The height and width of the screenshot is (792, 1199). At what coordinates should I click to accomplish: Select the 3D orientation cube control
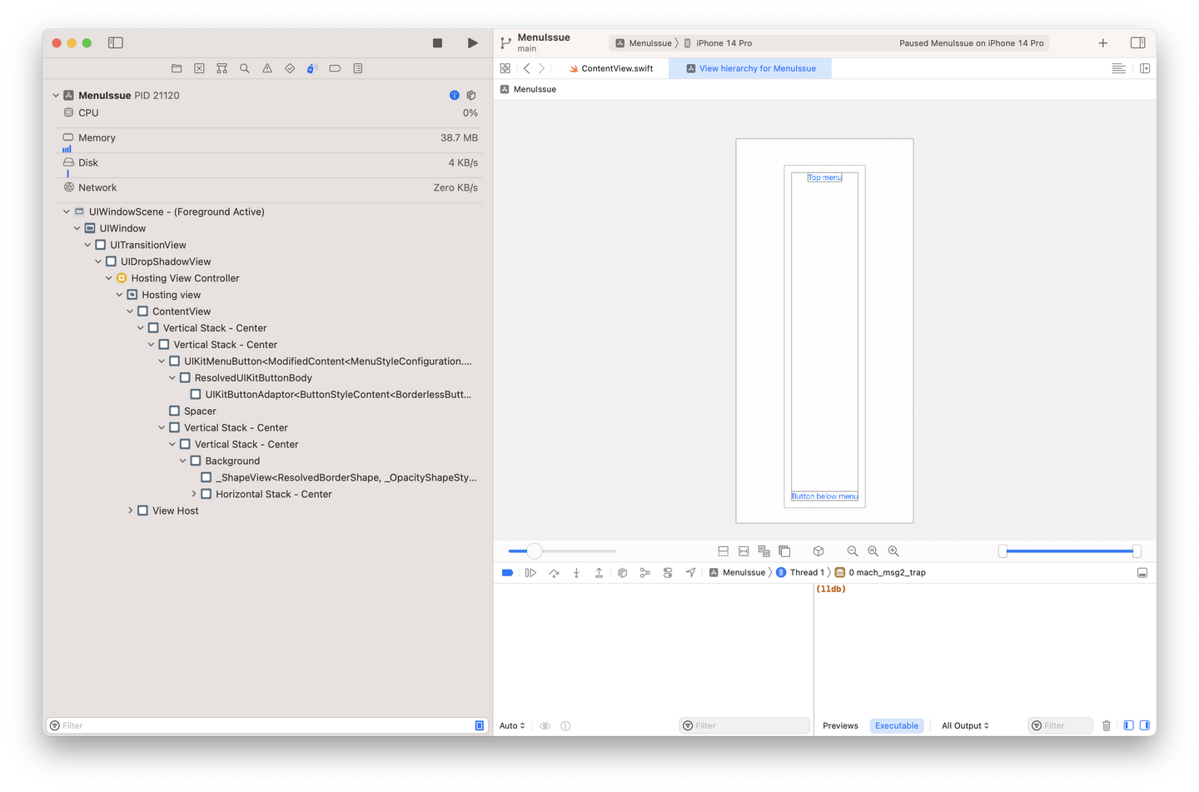coord(818,550)
